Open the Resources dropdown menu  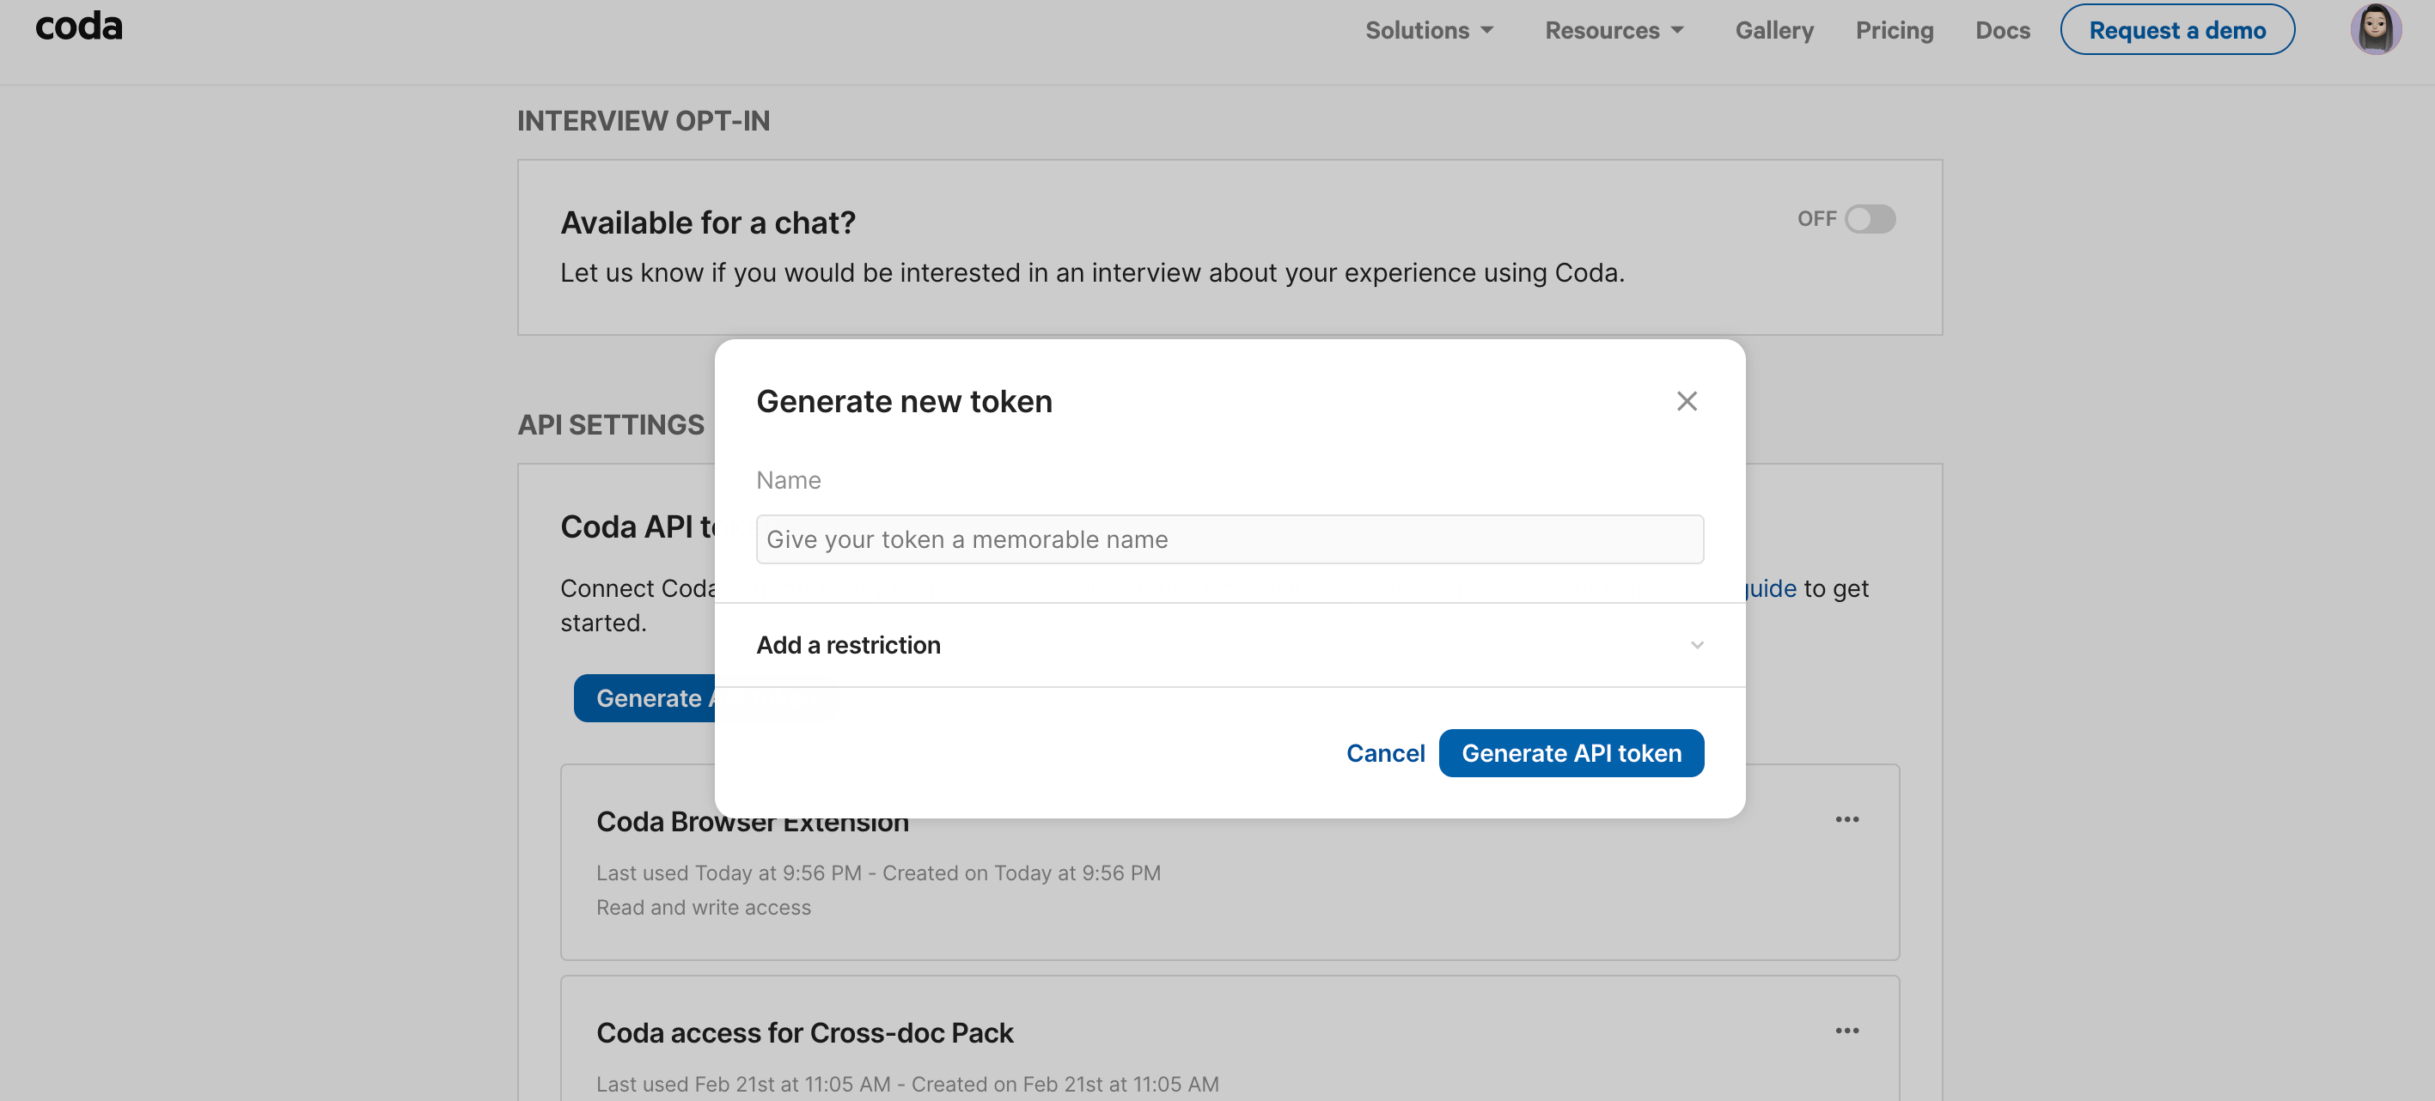pos(1614,30)
